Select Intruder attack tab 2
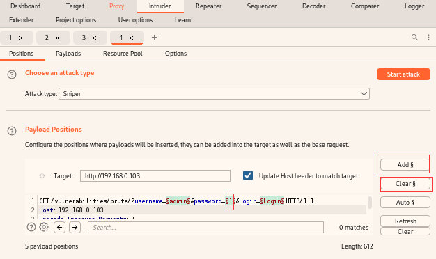Image resolution: width=436 pixels, height=259 pixels. [47, 37]
